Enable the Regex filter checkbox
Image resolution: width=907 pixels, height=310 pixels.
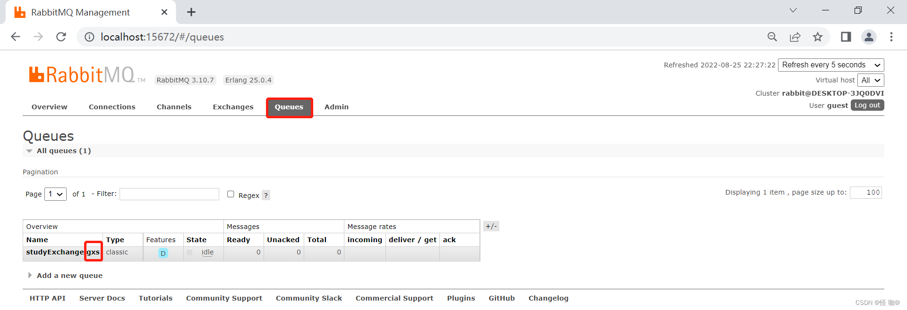(x=231, y=194)
